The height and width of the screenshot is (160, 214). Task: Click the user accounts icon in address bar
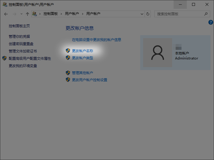(x=35, y=14)
